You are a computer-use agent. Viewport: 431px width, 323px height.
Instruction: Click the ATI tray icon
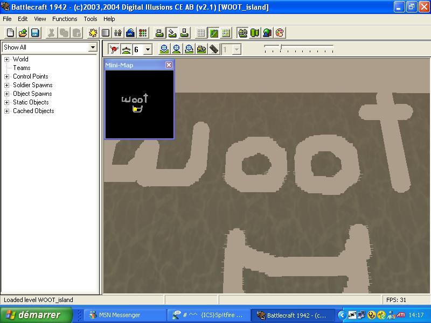pos(401,315)
